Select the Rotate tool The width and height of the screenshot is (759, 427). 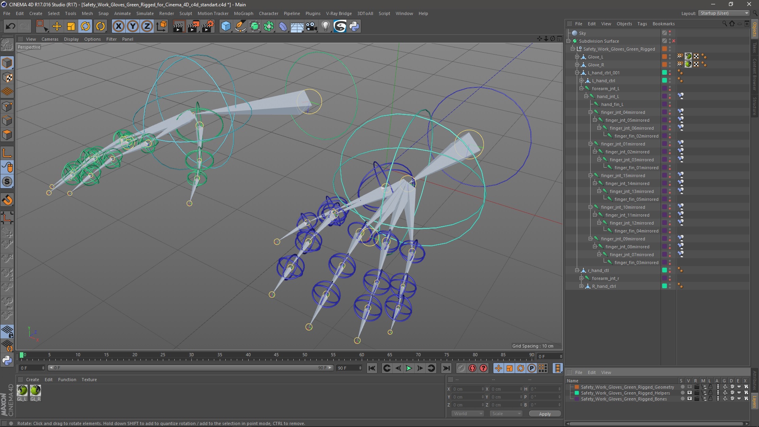(85, 26)
